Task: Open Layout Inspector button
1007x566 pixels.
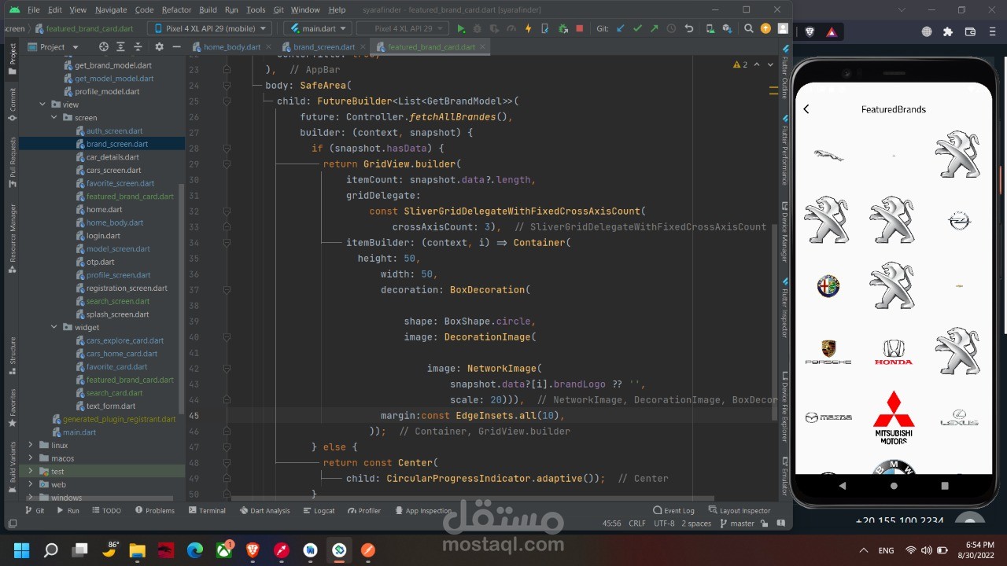Action: tap(740, 510)
